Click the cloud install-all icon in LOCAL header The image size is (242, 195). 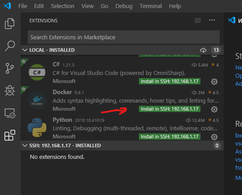203,50
